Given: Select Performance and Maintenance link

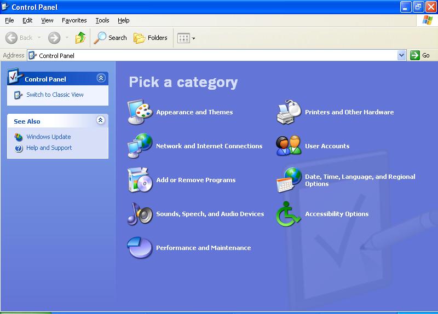Looking at the screenshot, I should [203, 248].
